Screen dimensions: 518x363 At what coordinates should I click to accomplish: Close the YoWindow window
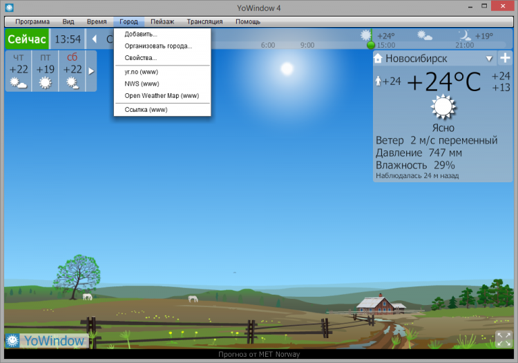(x=503, y=6)
